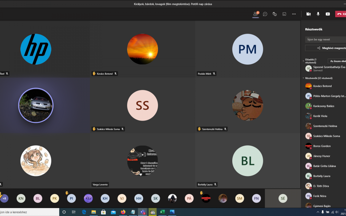Select Karácsony Balázs in the participants list
The width and height of the screenshot is (346, 216).
325,106
